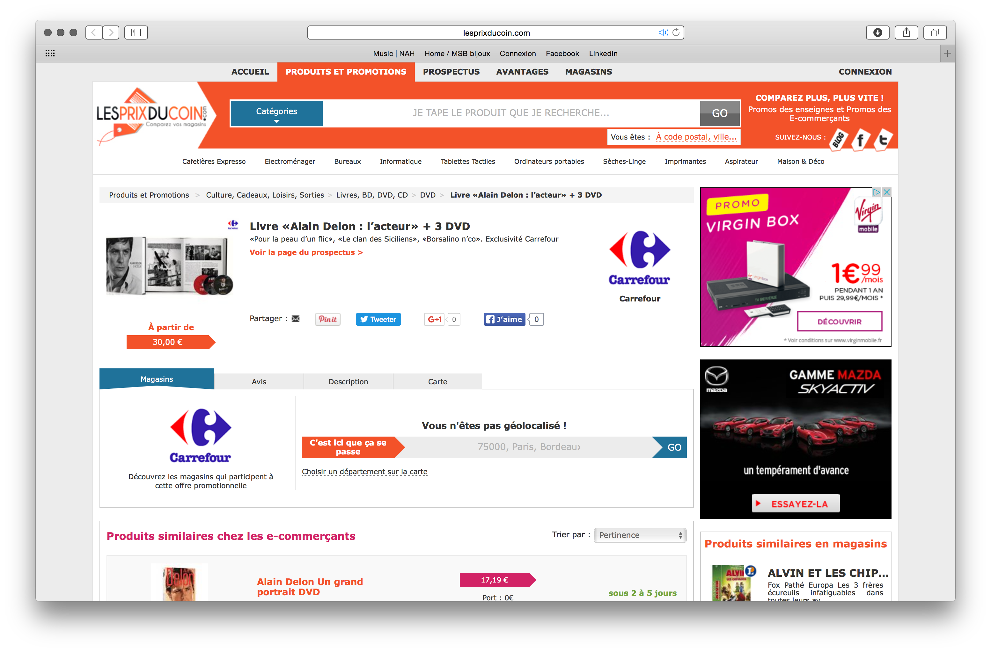Close the Virgin Box ad with X icon
This screenshot has height=652, width=991.
(886, 192)
